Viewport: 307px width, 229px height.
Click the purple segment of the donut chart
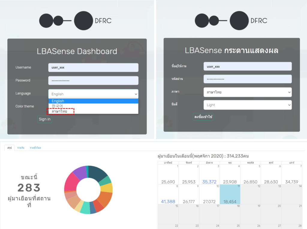(79, 172)
